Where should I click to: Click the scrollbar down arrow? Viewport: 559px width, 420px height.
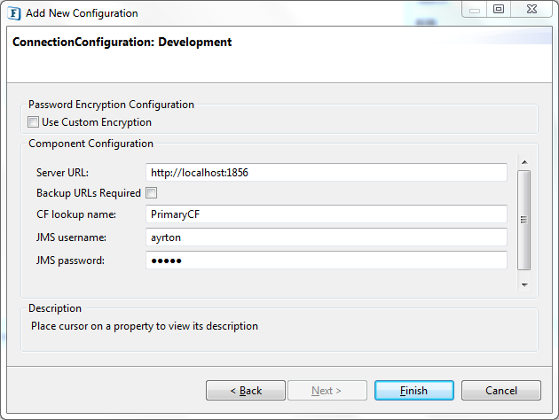coord(524,284)
